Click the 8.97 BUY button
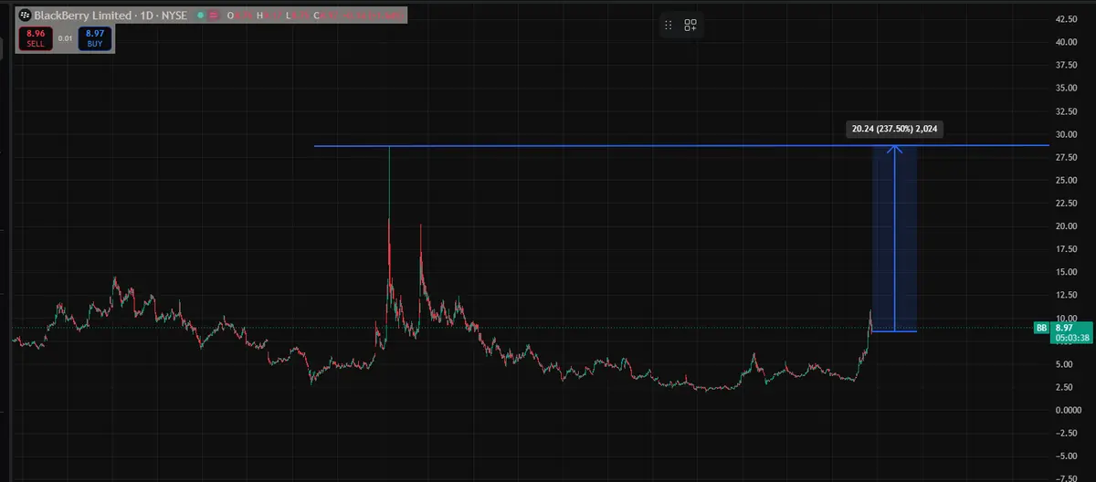This screenshot has height=482, width=1096. pos(94,37)
